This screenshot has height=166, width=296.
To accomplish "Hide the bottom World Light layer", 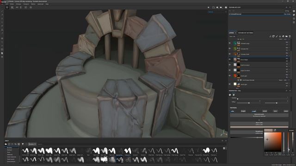I will (230, 84).
